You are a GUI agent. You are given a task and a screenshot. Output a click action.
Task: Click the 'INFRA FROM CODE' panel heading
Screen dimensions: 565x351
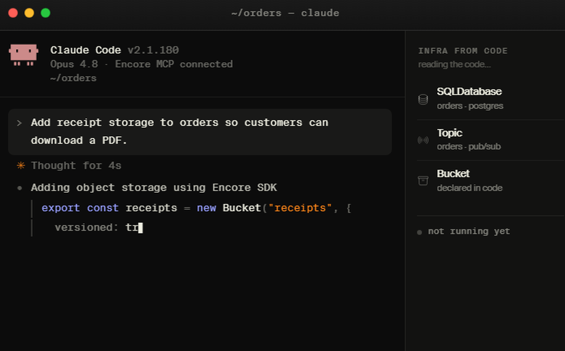pyautogui.click(x=463, y=51)
